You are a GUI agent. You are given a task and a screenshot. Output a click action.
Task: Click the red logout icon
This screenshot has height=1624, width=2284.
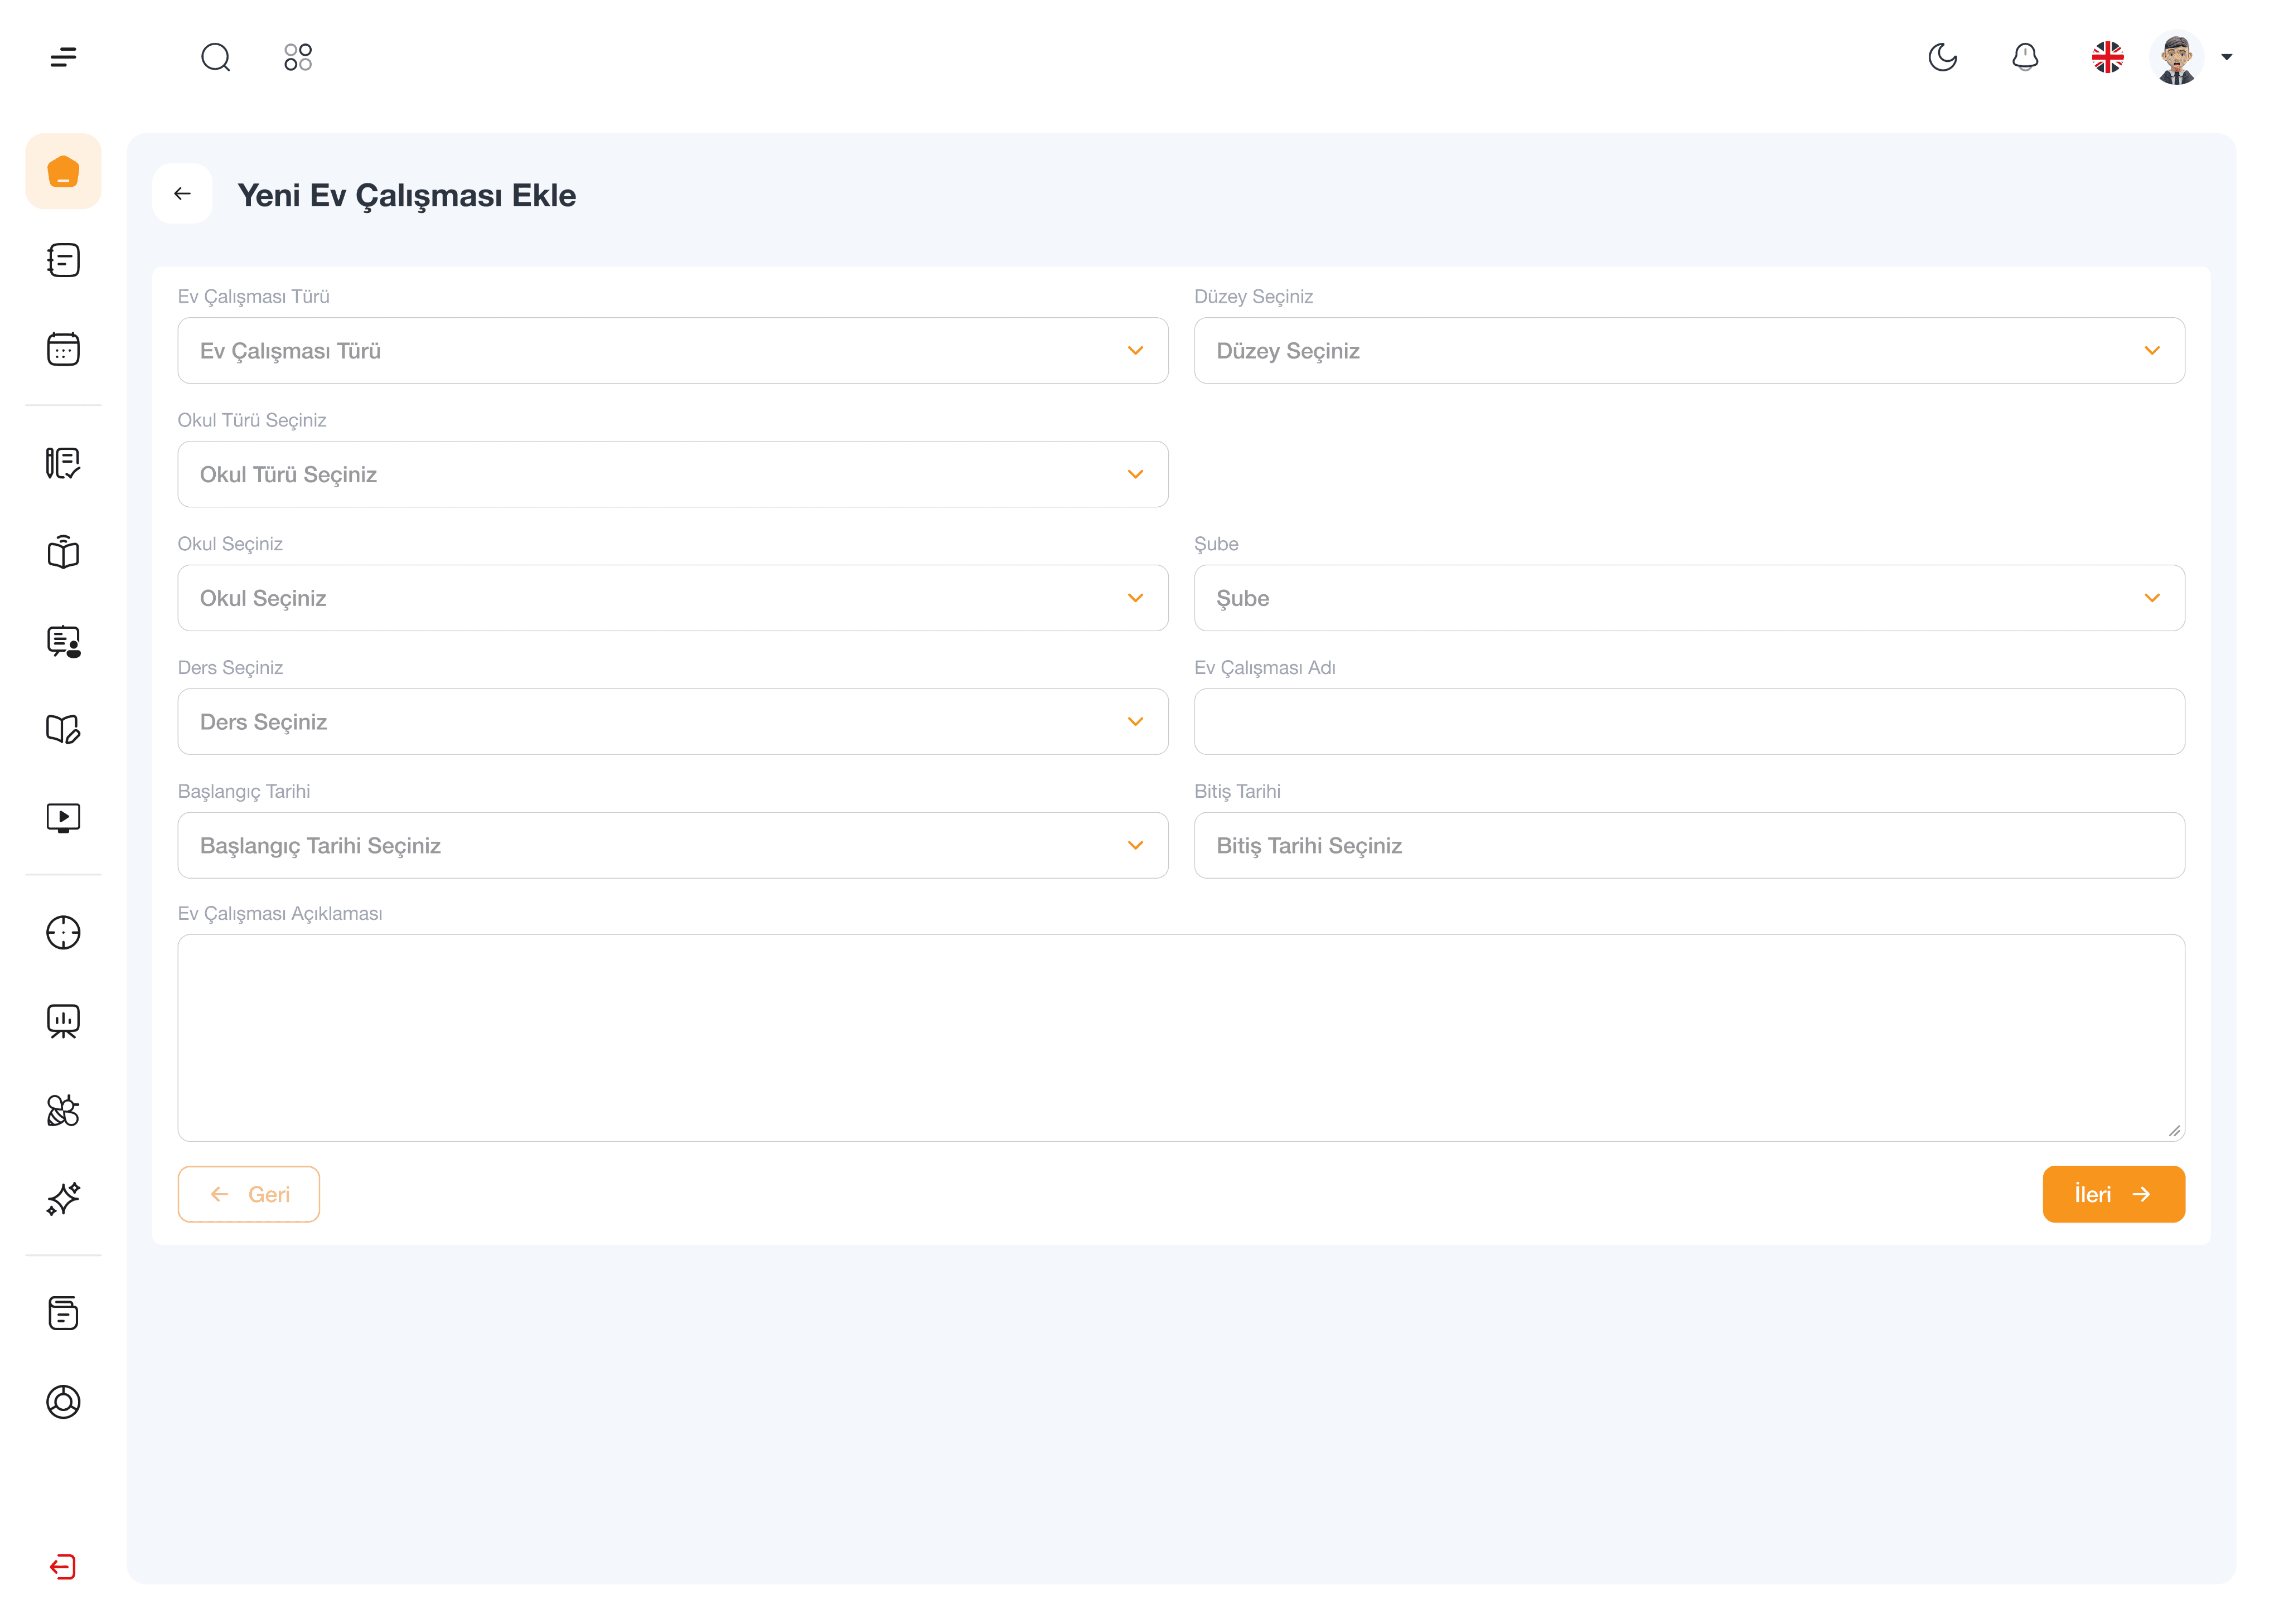coord(63,1566)
